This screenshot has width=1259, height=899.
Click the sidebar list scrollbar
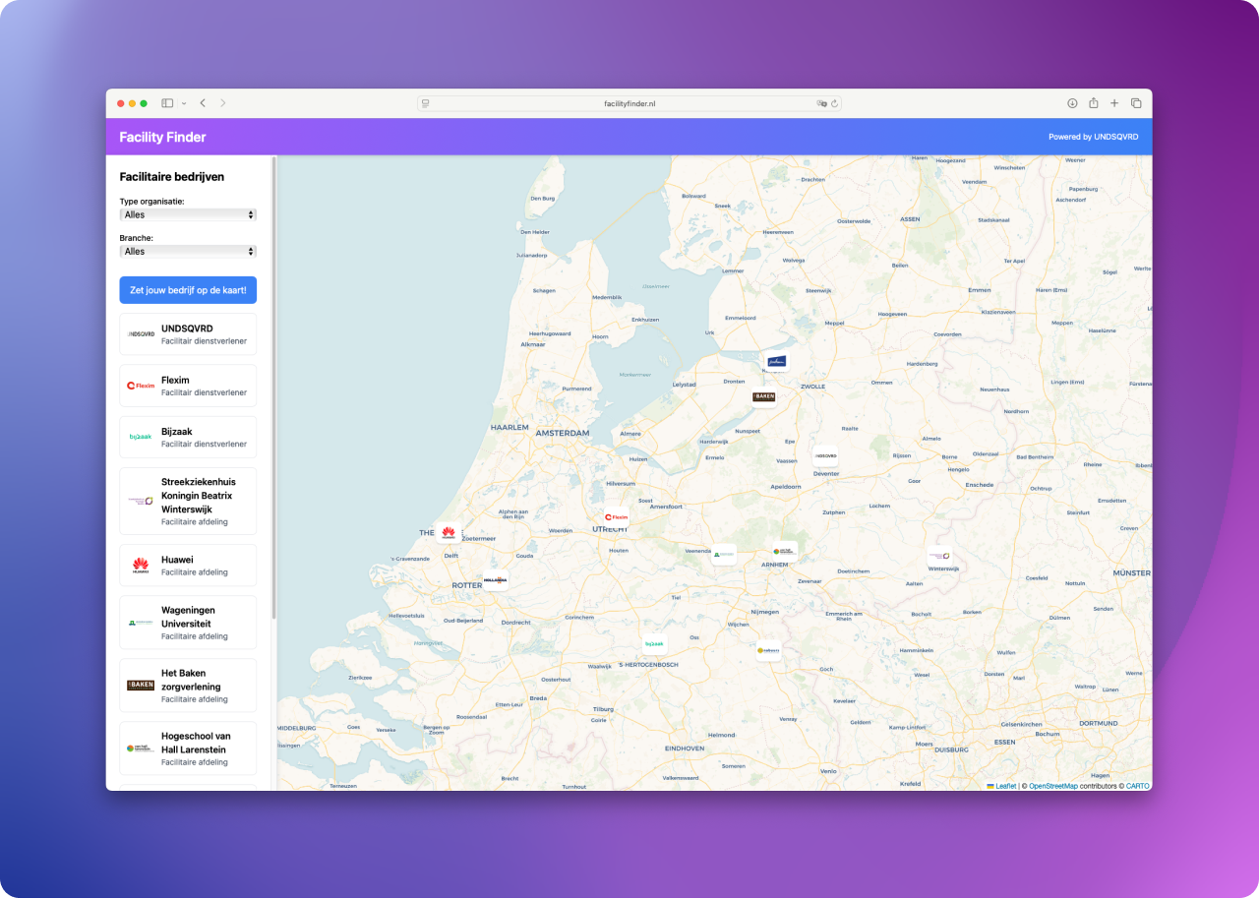click(273, 389)
